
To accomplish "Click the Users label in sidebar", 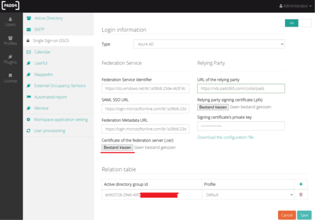I will 10,25.
